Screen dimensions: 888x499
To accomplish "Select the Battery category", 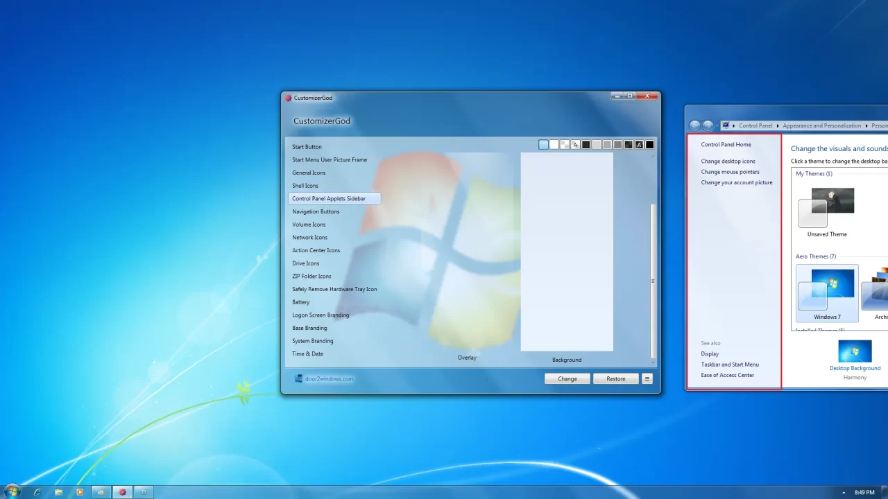I will click(300, 302).
